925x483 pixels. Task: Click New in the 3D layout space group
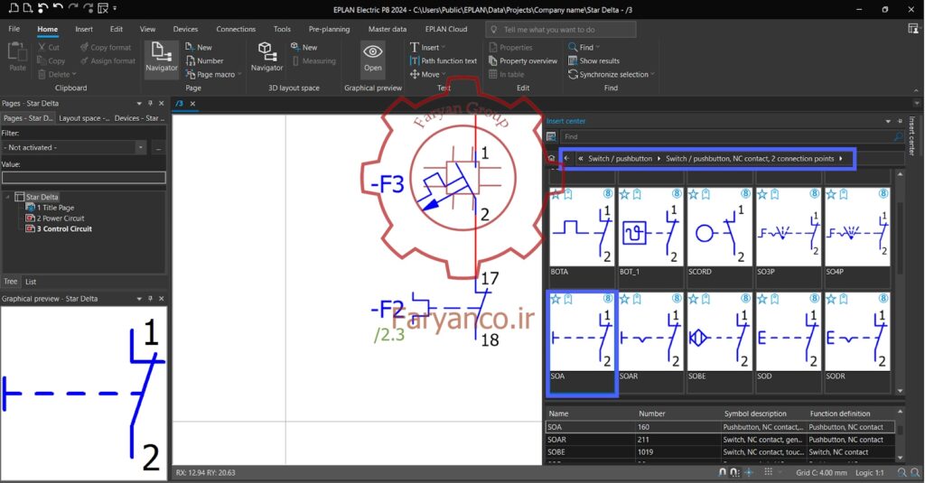(304, 47)
